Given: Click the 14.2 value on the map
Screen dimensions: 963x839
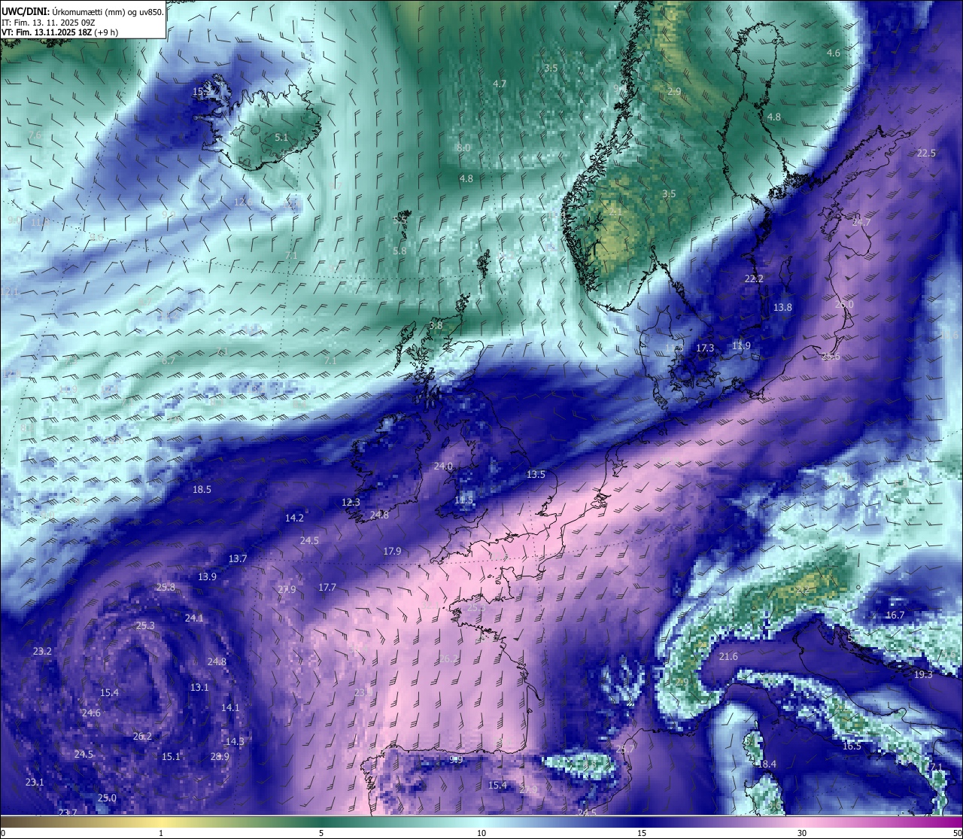Looking at the screenshot, I should click(x=294, y=518).
